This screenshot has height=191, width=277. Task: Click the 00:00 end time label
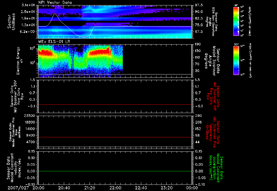tap(192, 187)
